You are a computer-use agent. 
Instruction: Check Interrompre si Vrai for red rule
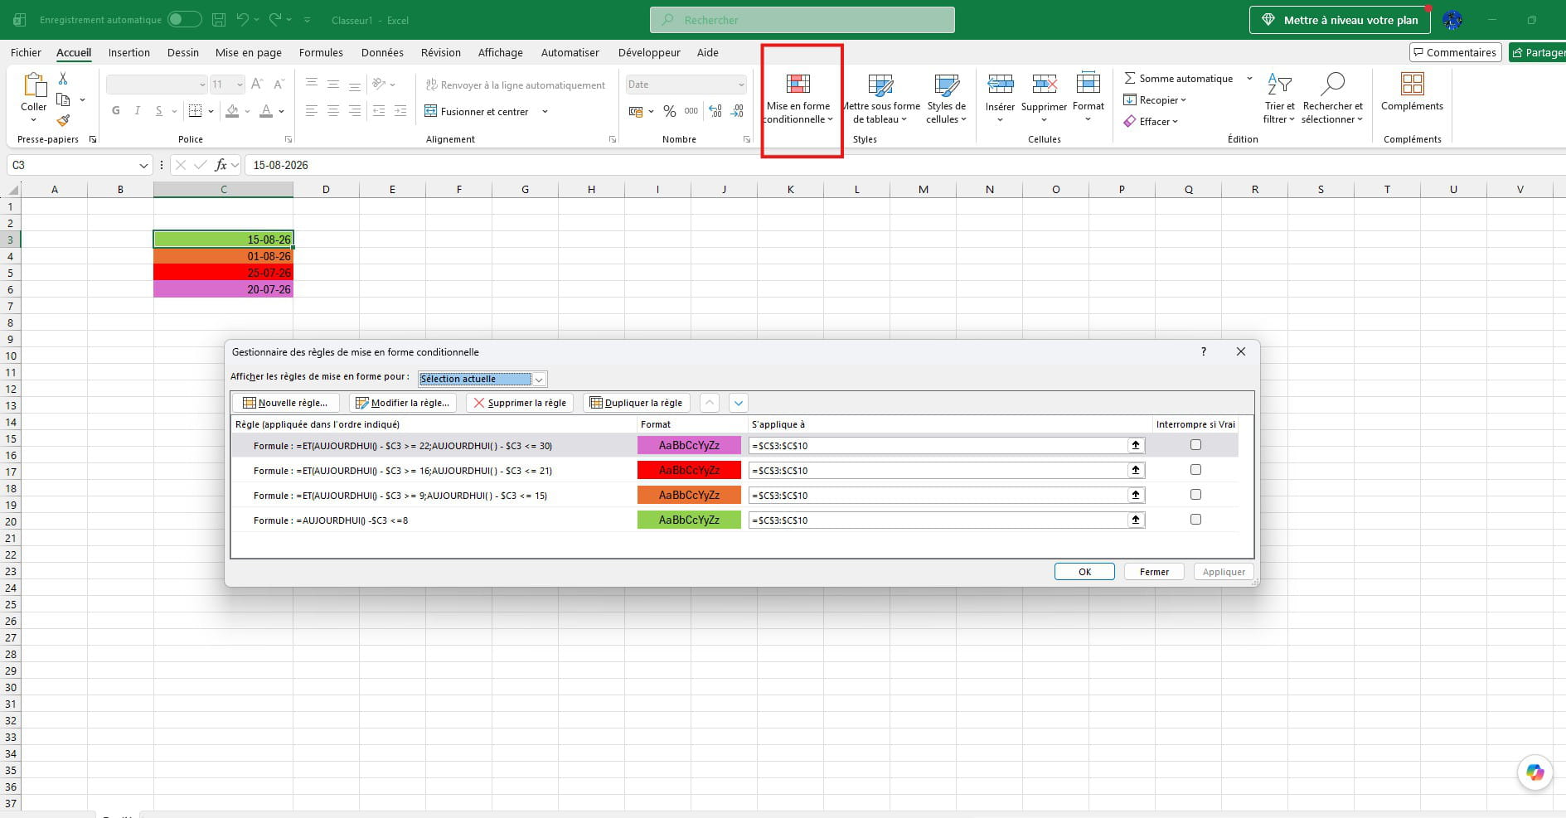1195,470
